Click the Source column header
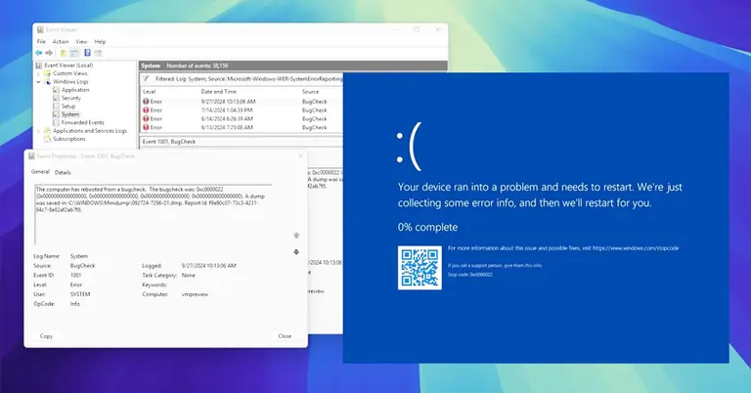This screenshot has width=751, height=393. 310,92
